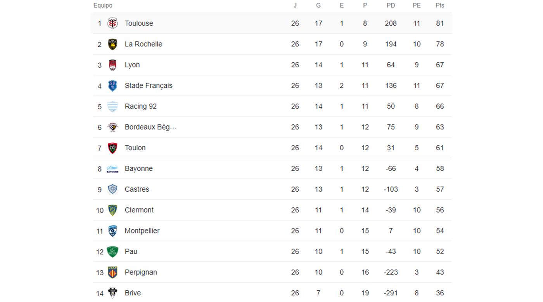Screen dimensions: 543x302
Task: Click the Pau green logo
Action: pyautogui.click(x=112, y=252)
